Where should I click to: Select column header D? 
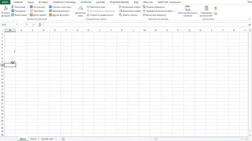tap(44, 30)
